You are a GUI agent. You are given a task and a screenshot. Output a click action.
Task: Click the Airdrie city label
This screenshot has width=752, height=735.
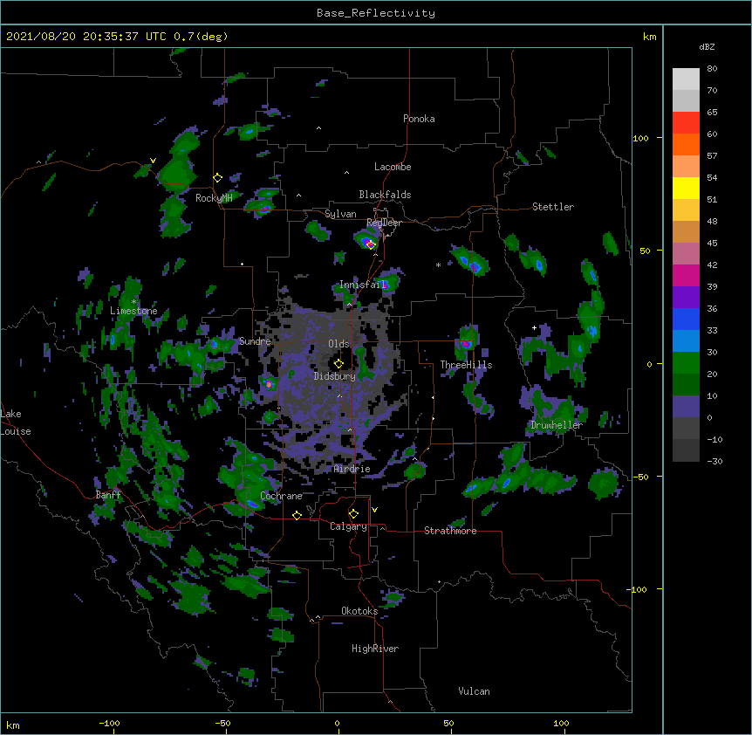tap(352, 469)
